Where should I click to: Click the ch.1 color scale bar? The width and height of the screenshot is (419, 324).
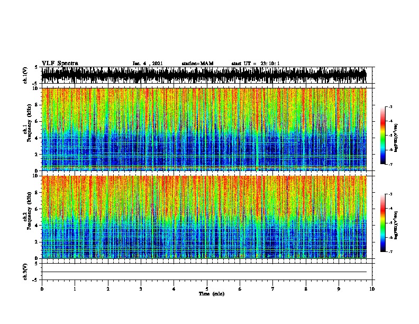(x=383, y=136)
